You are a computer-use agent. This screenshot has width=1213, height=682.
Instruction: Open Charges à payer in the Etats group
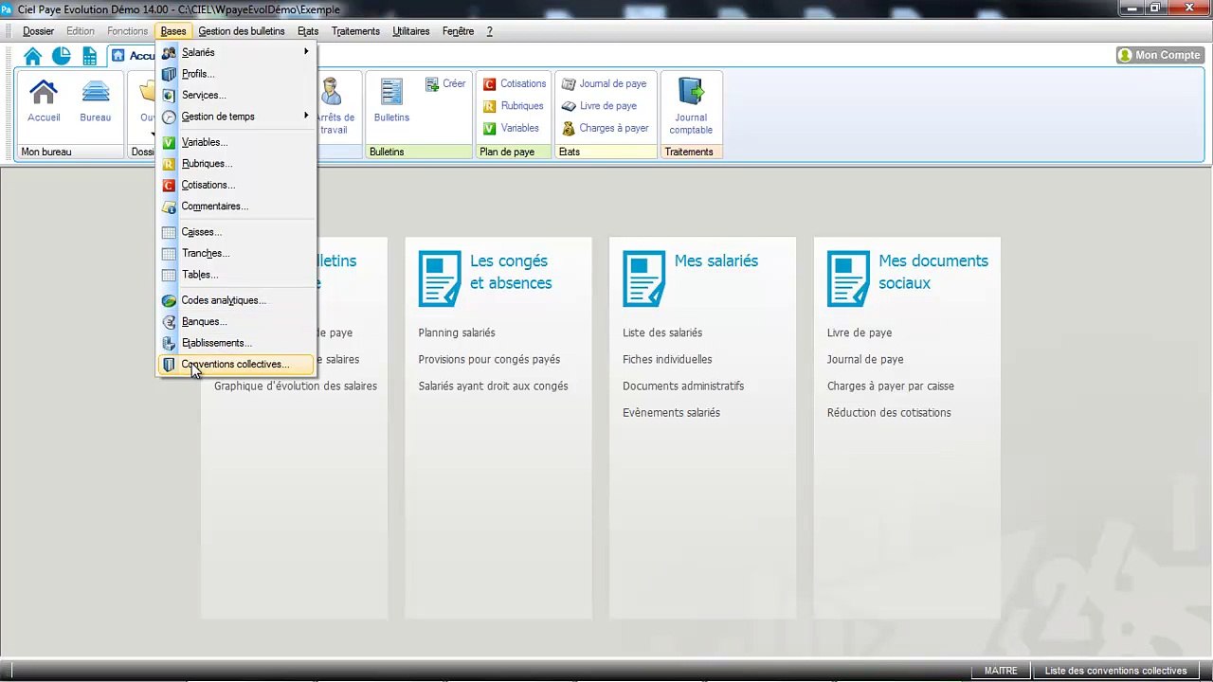click(x=606, y=128)
